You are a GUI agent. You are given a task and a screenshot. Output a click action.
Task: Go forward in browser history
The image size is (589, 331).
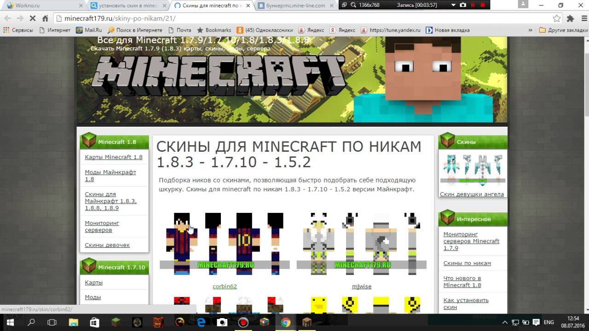[x=20, y=18]
